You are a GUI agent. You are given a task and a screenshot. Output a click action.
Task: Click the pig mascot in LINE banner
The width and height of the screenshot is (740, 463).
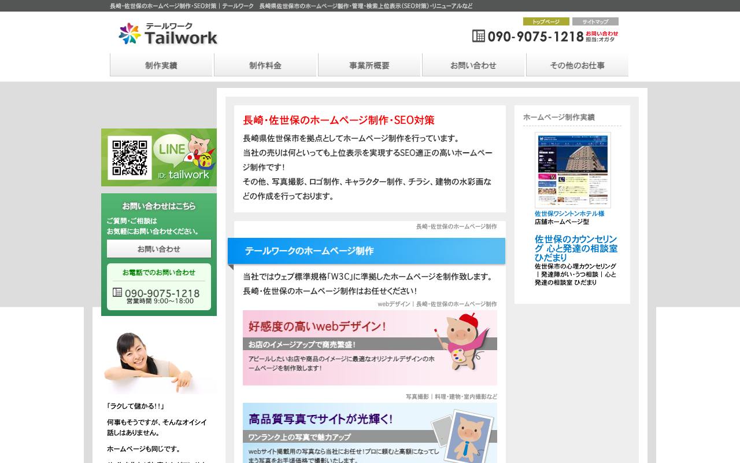(199, 152)
